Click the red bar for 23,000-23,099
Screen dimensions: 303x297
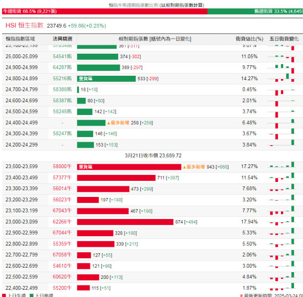[x=125, y=222]
